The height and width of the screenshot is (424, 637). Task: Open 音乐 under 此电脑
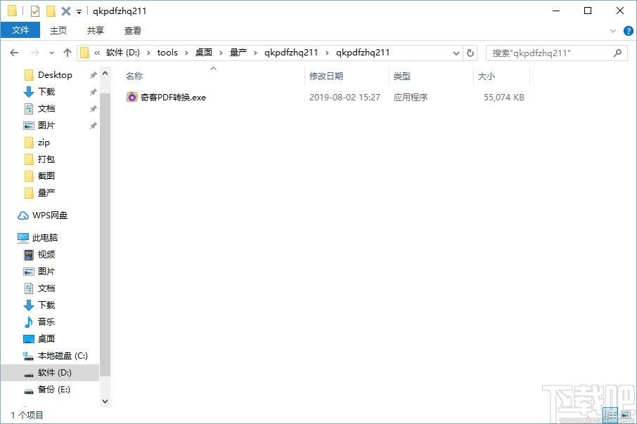point(46,322)
